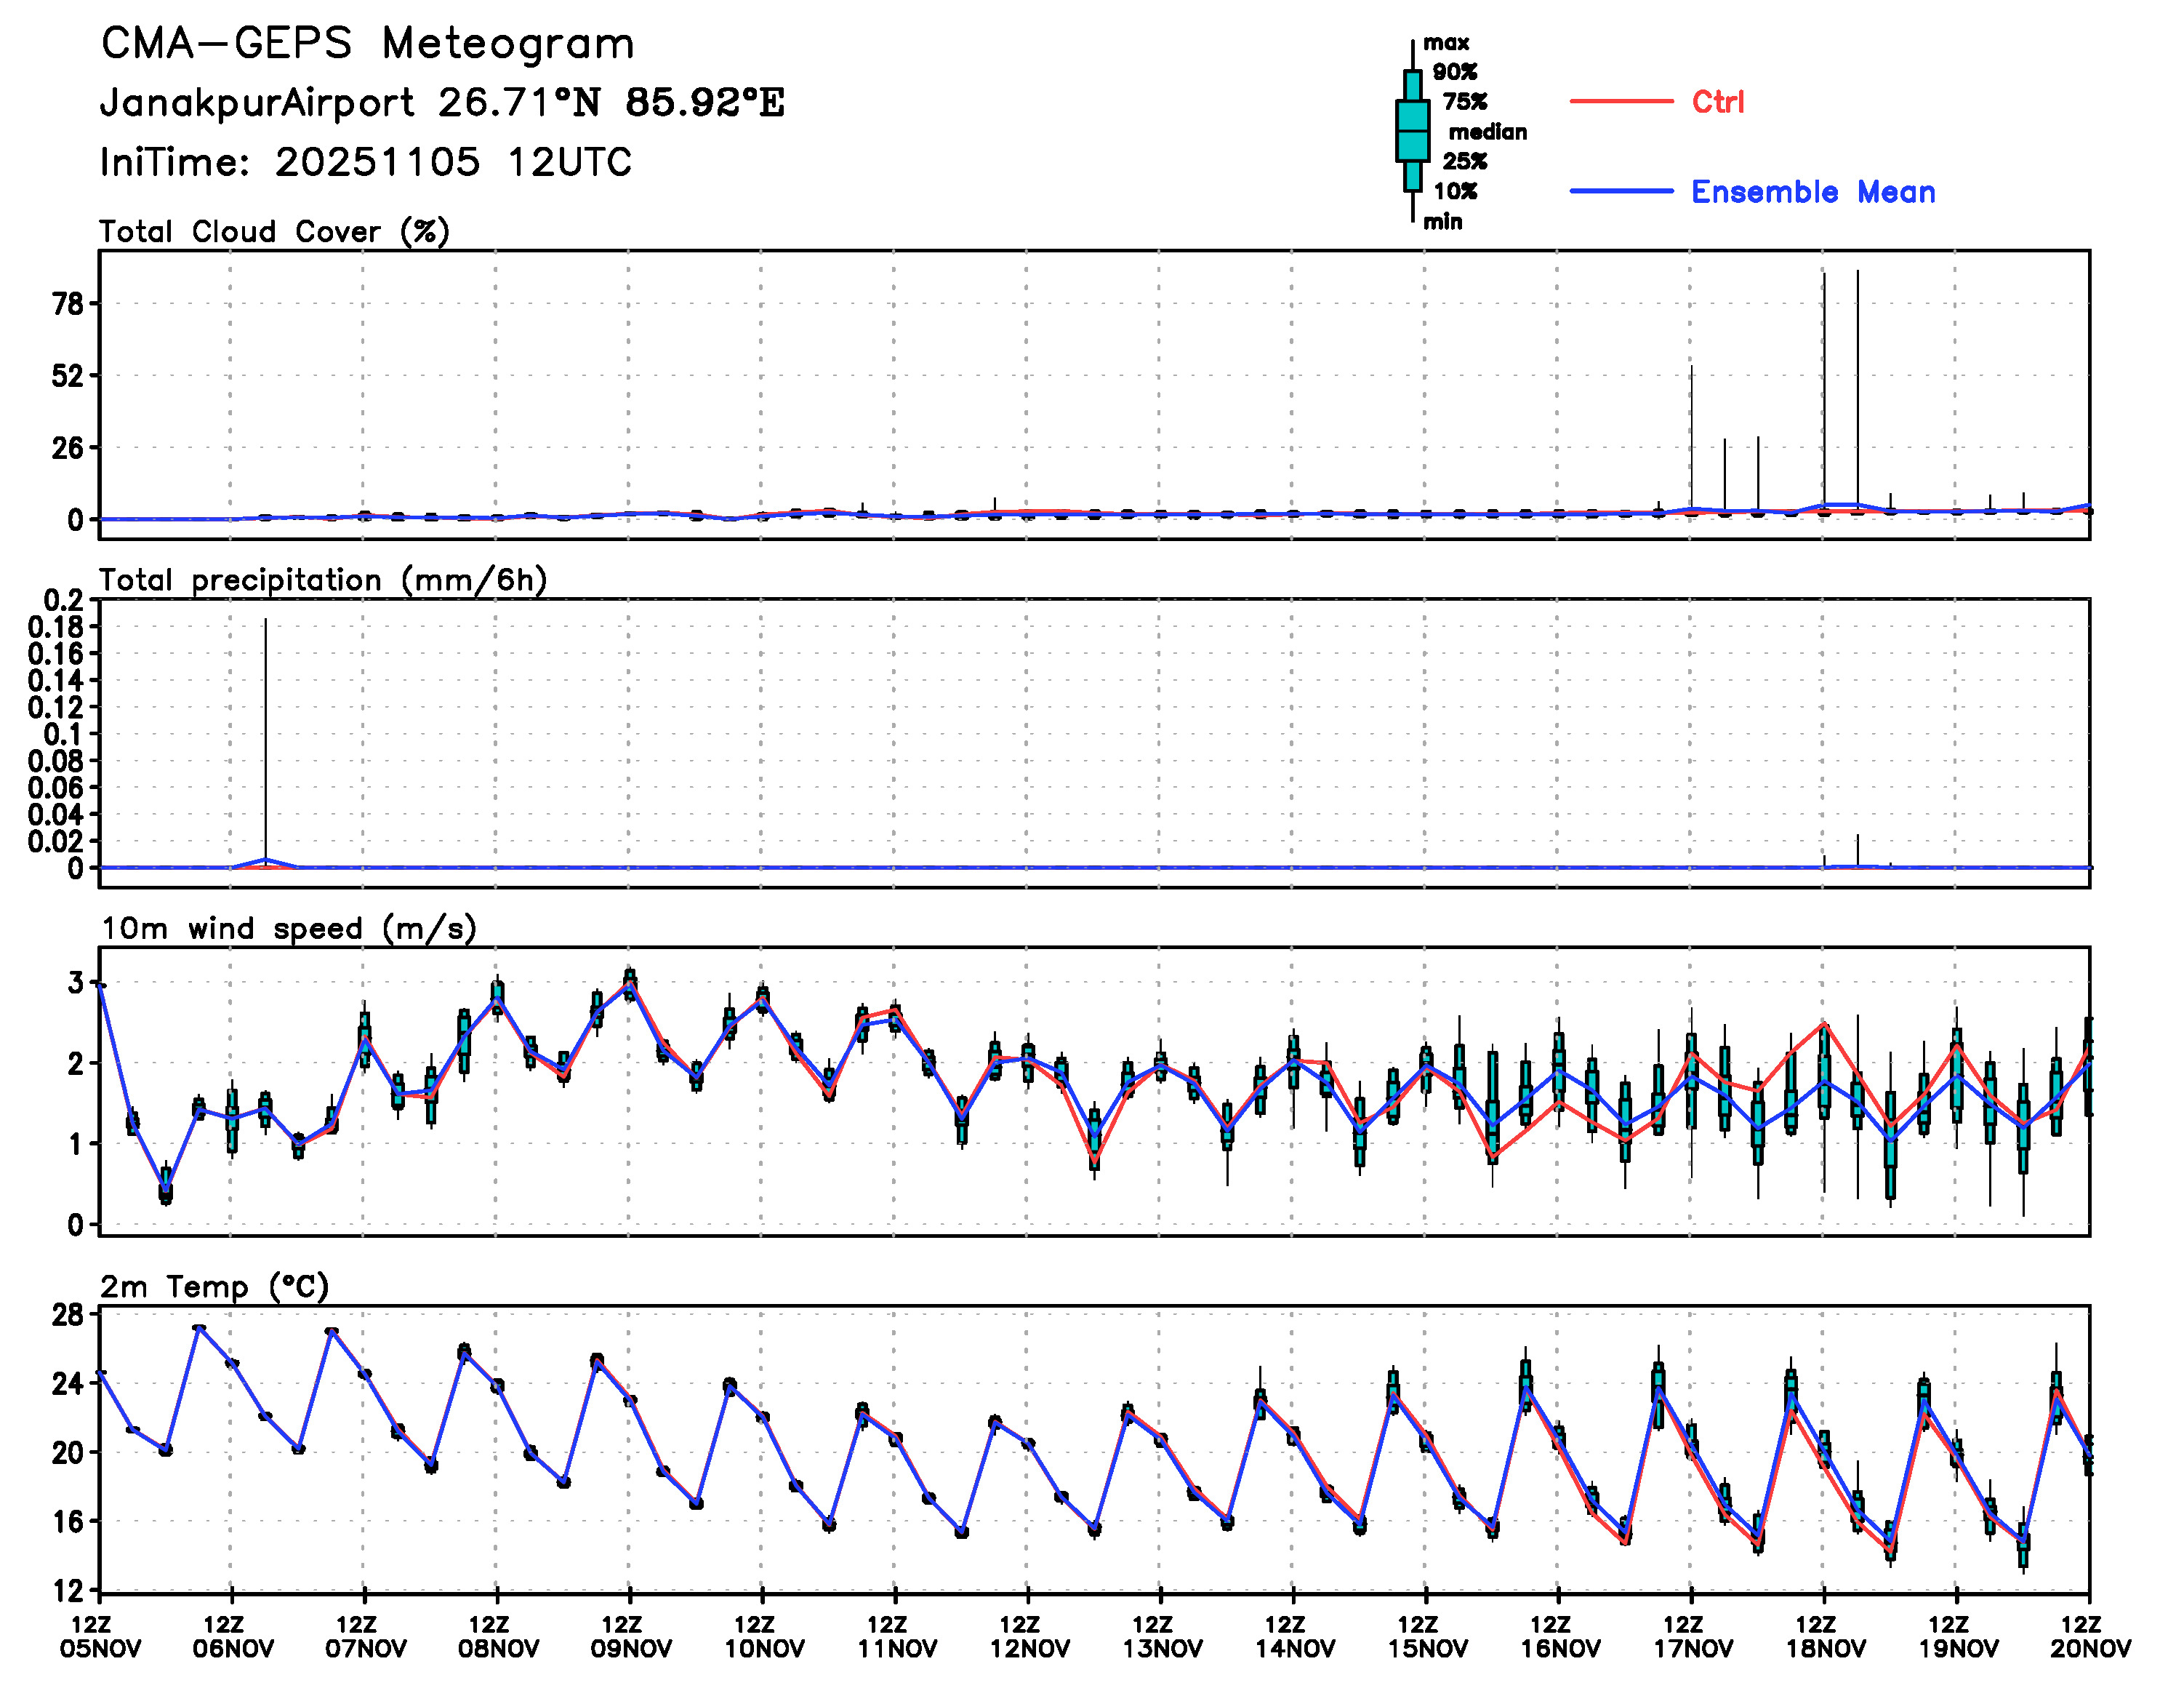Click the CMA-GEPS Meteogram title
Viewport: 2160px width, 1688px height.
coord(367,44)
